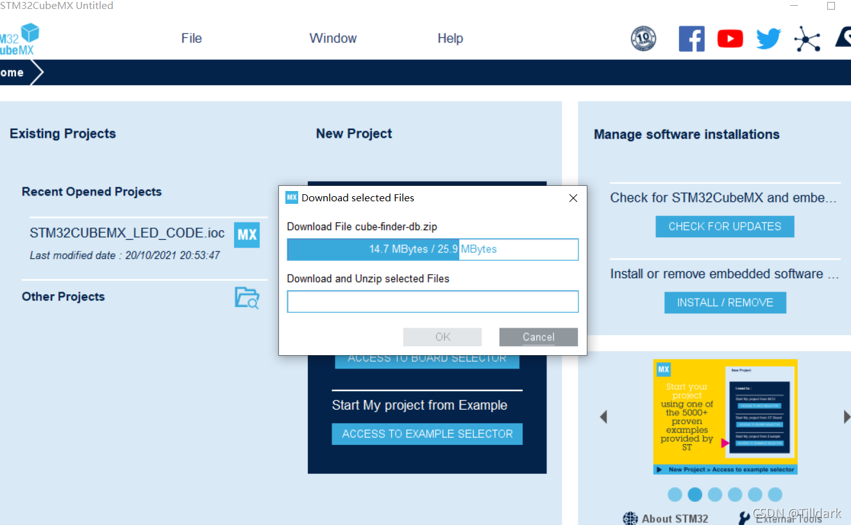Screen dimensions: 851x525
Task: Browse Other Projects with the folder search icon
Action: pos(247,297)
